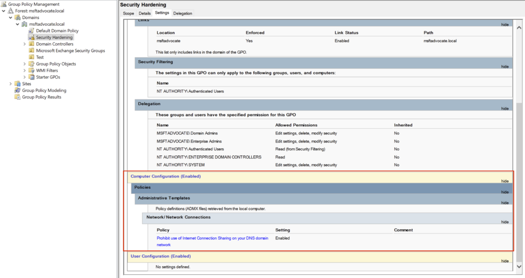
Task: Open the Delegation tab
Action: click(x=183, y=13)
